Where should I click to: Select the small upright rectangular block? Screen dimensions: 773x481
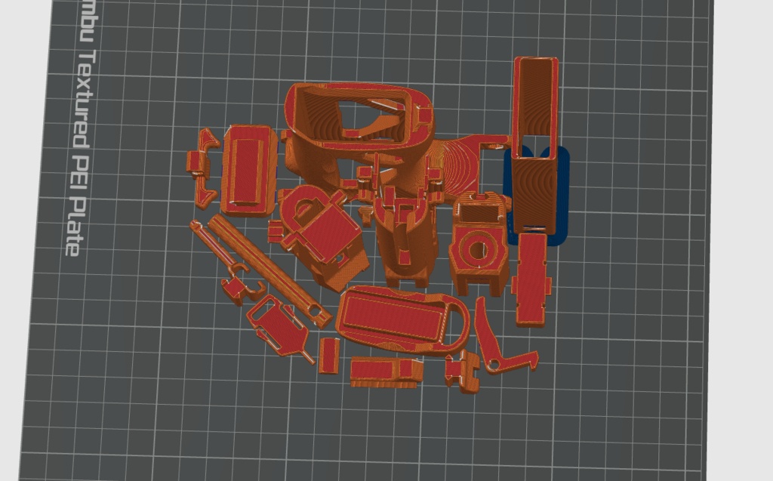[329, 356]
